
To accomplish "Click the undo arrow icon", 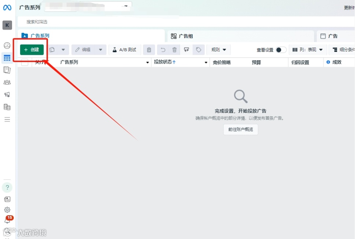I will 163,50.
